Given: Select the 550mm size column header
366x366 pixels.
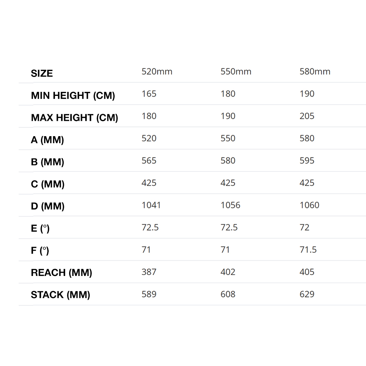Looking at the screenshot, I should pyautogui.click(x=236, y=72).
